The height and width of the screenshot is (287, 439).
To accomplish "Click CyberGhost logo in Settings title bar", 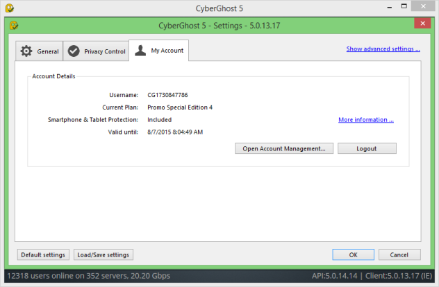I will [14, 26].
